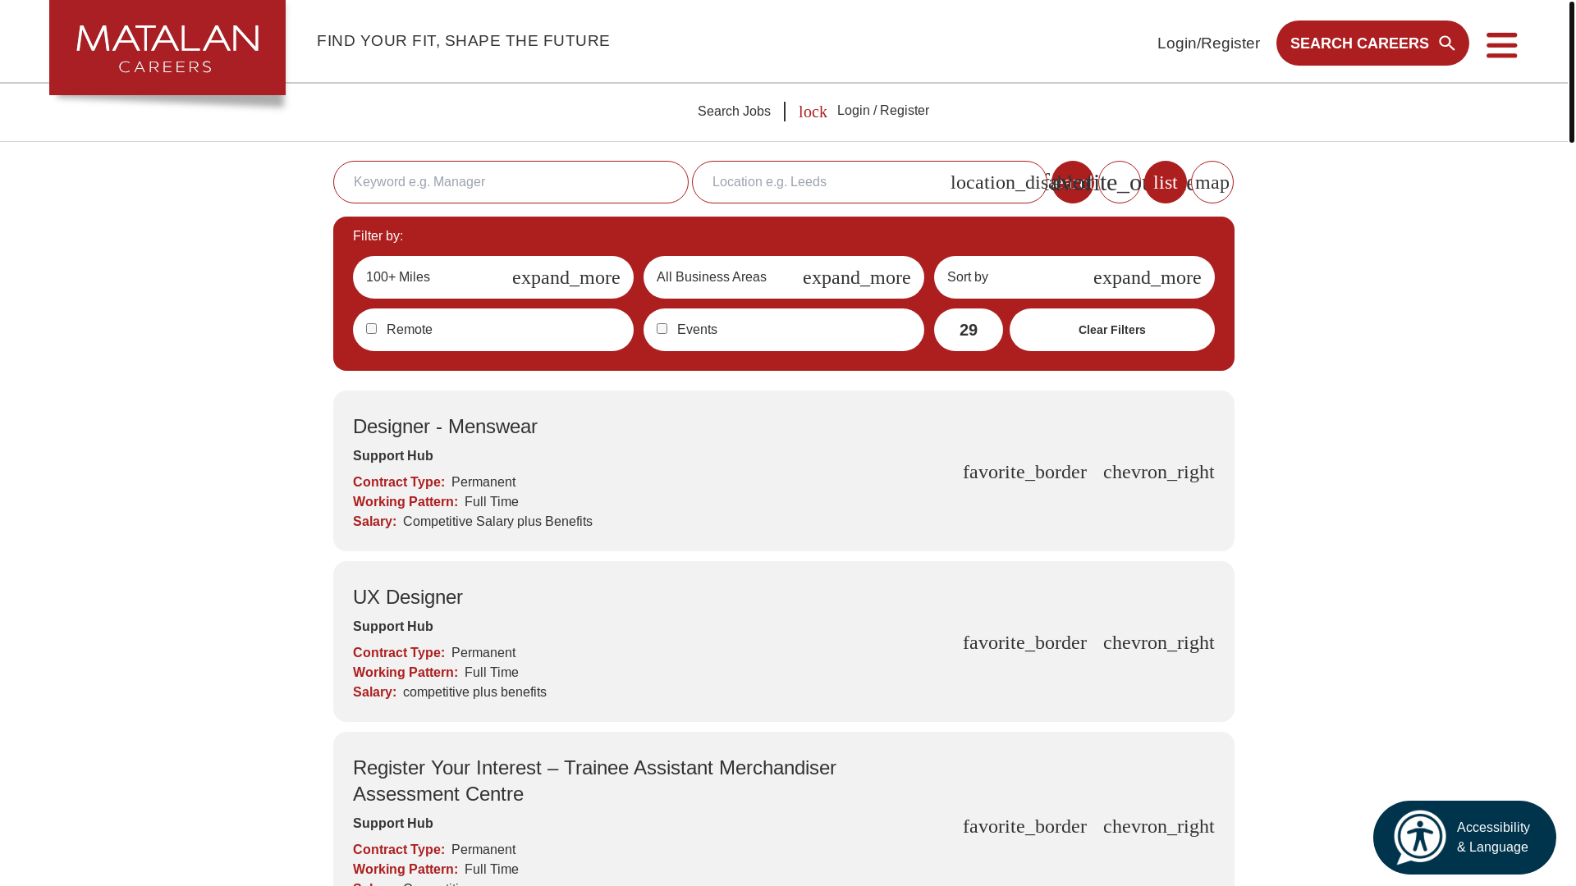The width and height of the screenshot is (1576, 886).
Task: Click the Keyword input field
Action: point(511,182)
